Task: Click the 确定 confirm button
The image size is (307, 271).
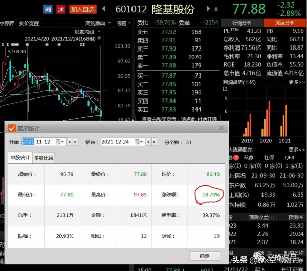Action: pos(205,256)
